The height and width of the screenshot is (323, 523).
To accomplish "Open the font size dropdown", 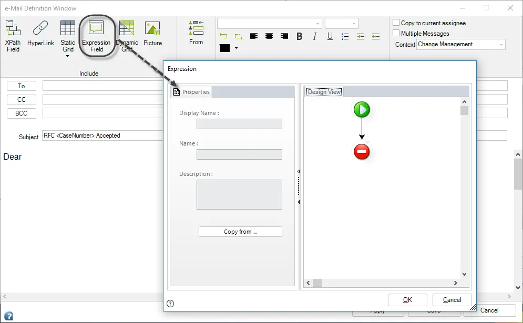I will pyautogui.click(x=354, y=24).
